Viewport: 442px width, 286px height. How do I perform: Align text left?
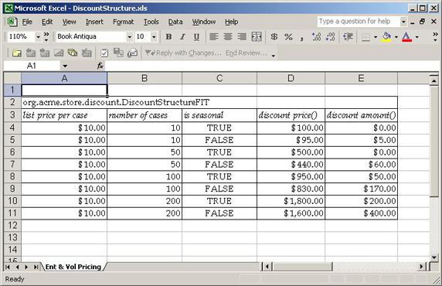tap(214, 36)
